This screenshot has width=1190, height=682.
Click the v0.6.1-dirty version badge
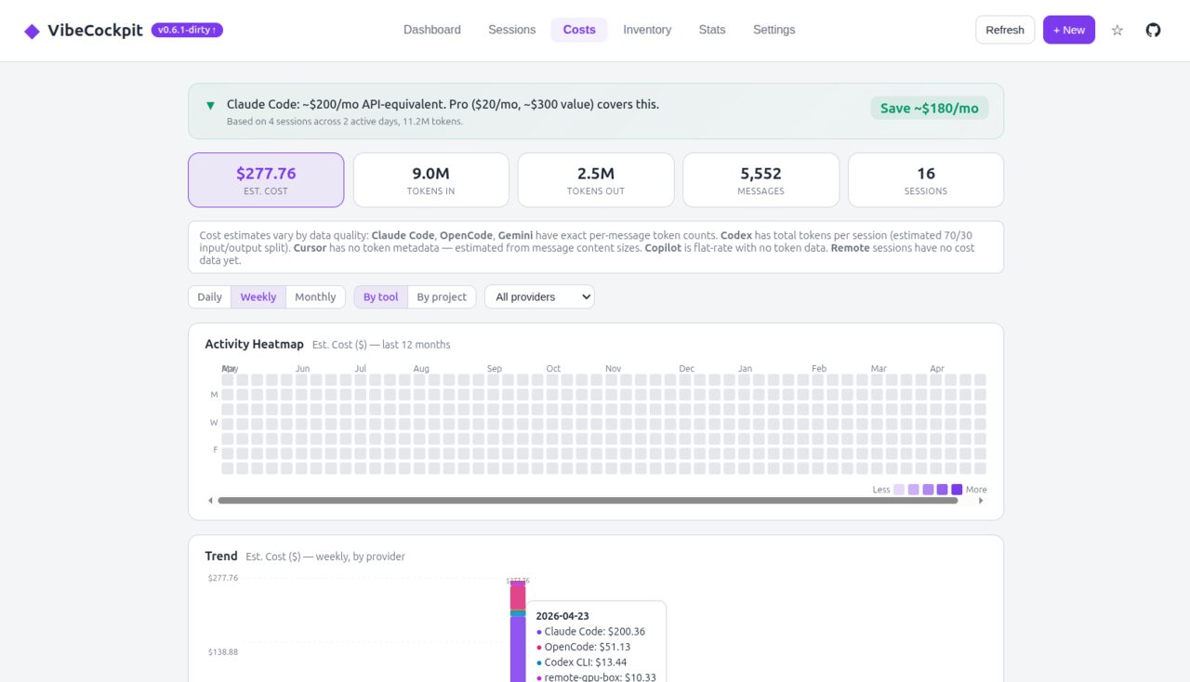185,29
